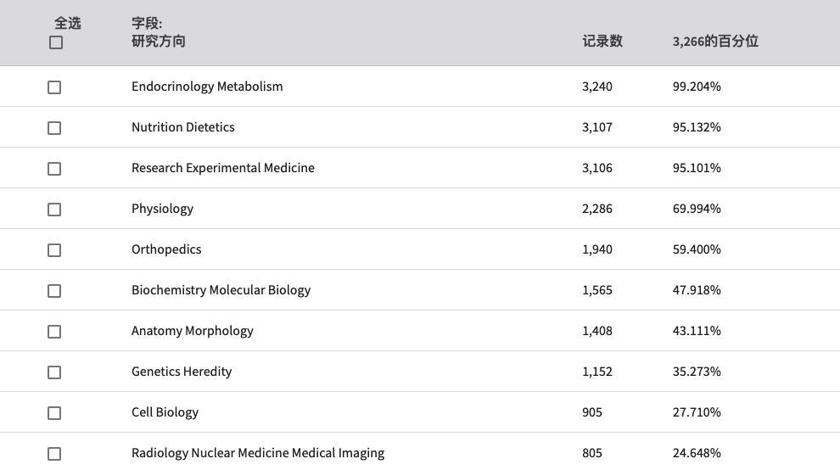Screen dimensions: 840x470
Task: Check the Select All (全选) checkbox
Action: point(56,42)
